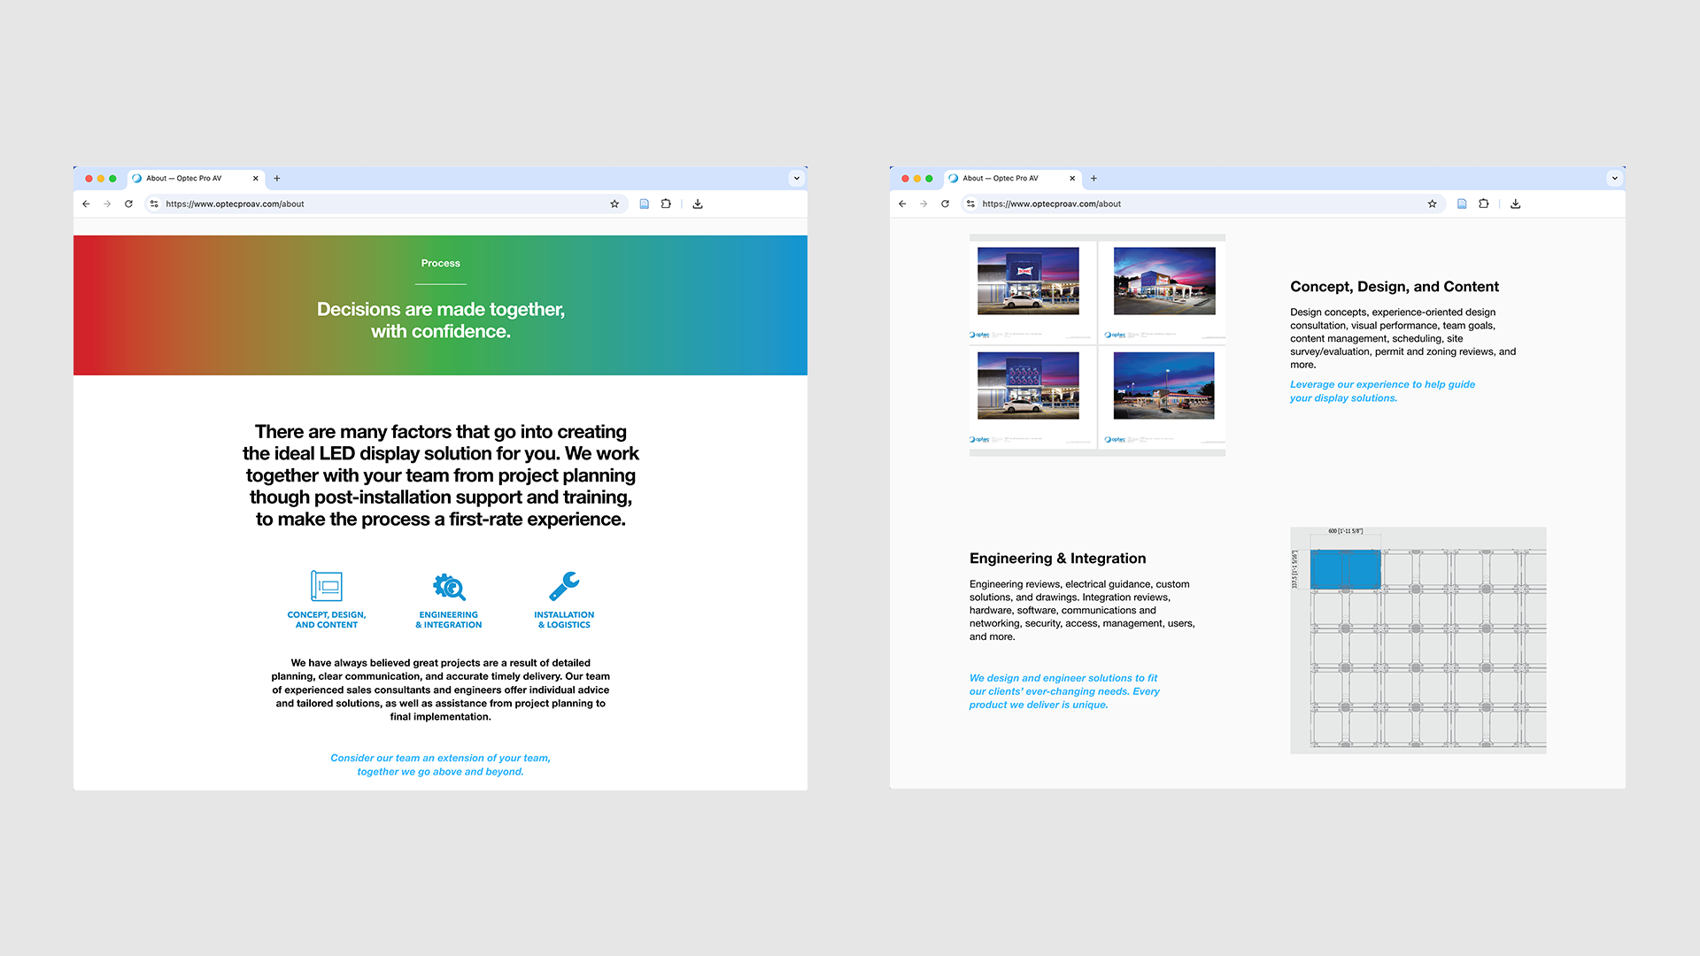Screen dimensions: 1700x956
Task: Close the About tab in left window
Action: coord(256,178)
